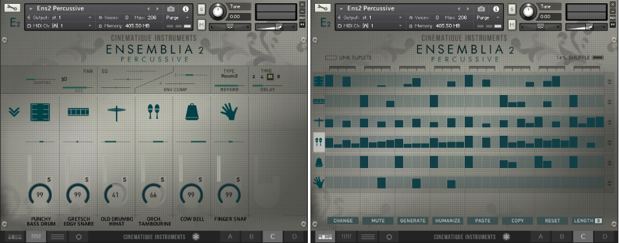Open the gear settings page in right panel
The image size is (619, 243).
point(390,237)
